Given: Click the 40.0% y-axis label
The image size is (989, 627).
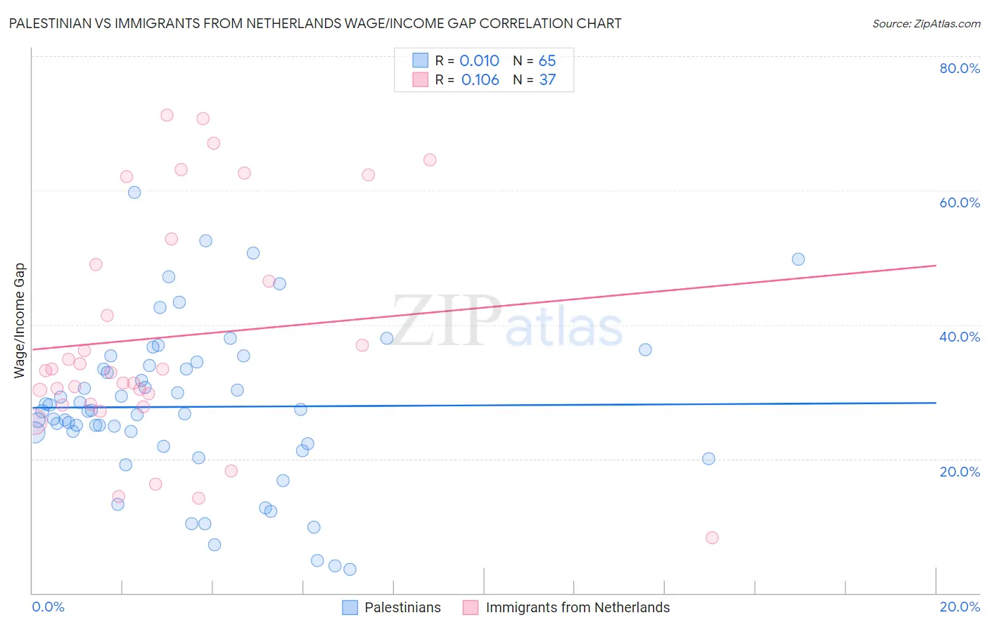Looking at the screenshot, I should [x=959, y=337].
